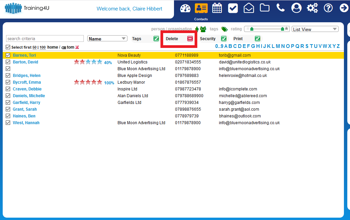This screenshot has width=350, height=220.
Task: Click the Print button label
Action: [238, 38]
